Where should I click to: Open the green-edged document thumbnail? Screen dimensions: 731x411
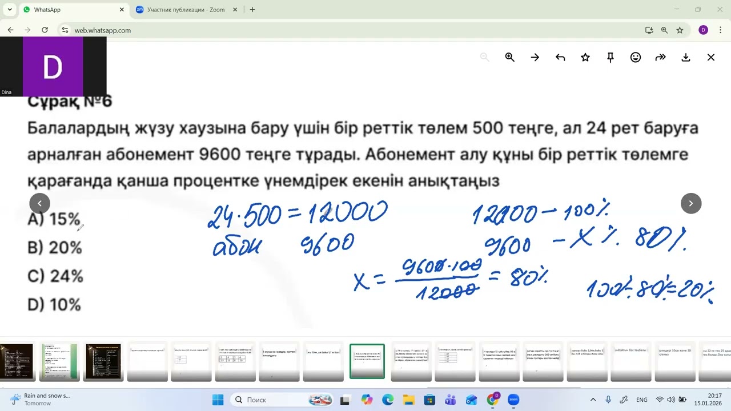tap(59, 361)
